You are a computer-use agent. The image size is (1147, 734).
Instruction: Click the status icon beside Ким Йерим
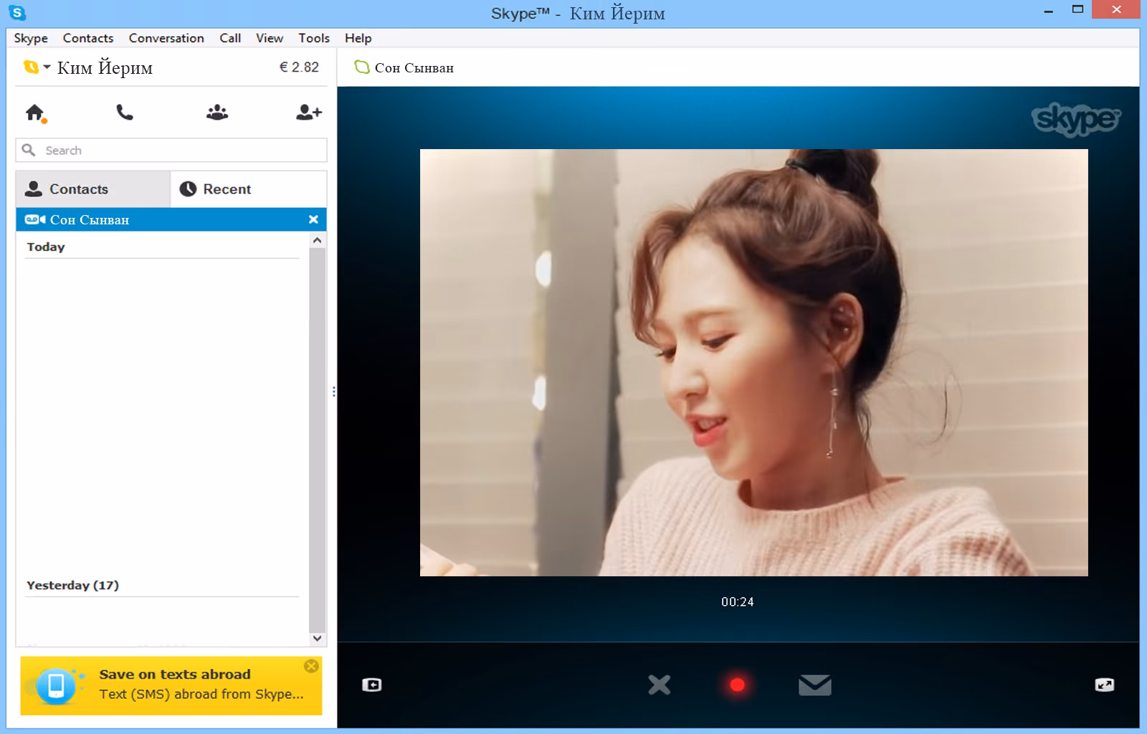pos(31,67)
